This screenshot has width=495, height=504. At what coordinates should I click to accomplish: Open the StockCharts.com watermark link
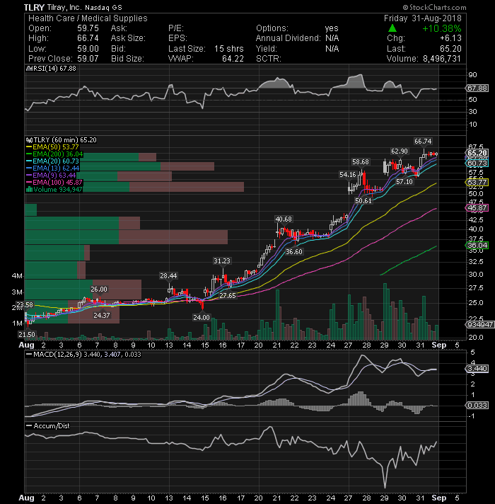click(x=435, y=7)
